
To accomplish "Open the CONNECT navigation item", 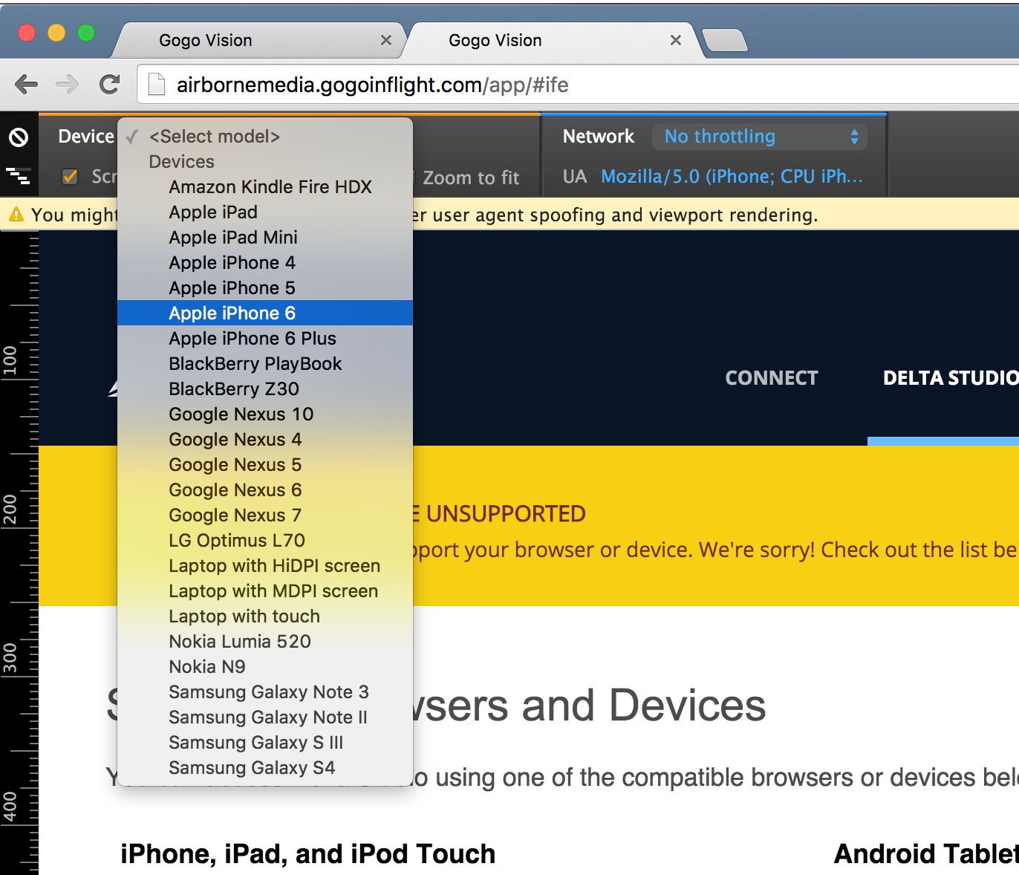I will click(x=771, y=378).
